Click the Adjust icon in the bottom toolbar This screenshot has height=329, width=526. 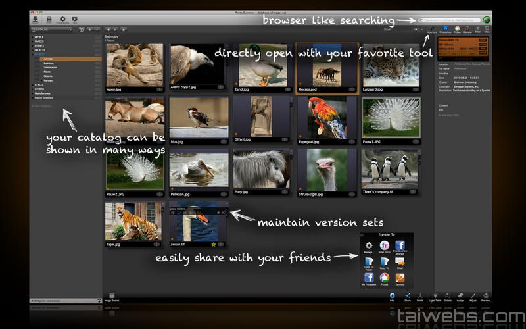coord(472,297)
